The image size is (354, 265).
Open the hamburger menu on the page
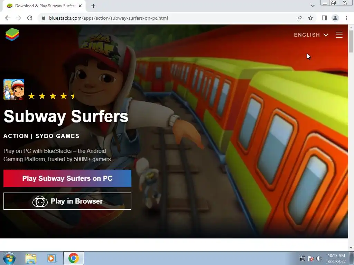coord(339,35)
